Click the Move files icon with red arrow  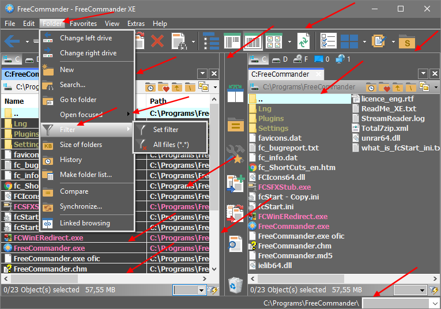(235, 213)
